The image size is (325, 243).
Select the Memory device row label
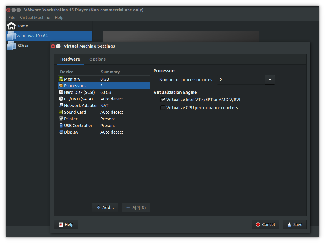pyautogui.click(x=72, y=79)
